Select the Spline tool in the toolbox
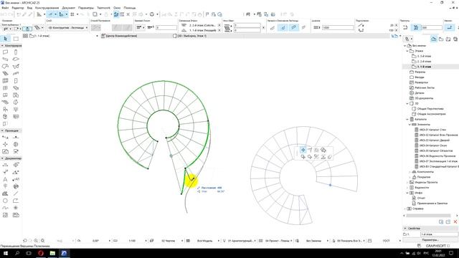 click(5, 208)
